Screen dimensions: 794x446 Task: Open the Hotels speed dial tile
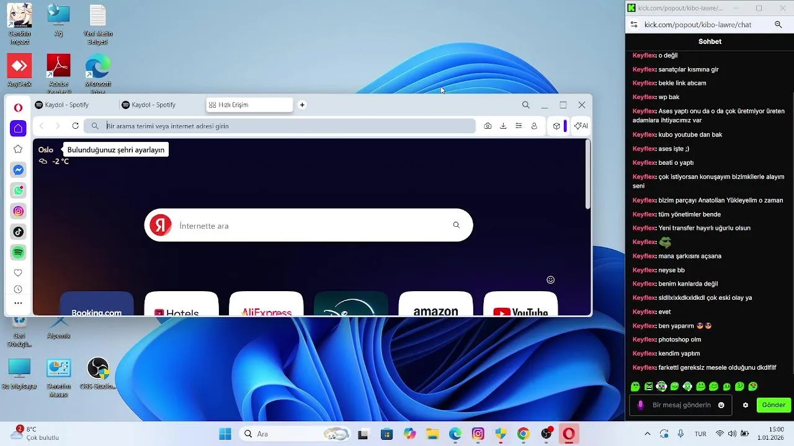181,304
